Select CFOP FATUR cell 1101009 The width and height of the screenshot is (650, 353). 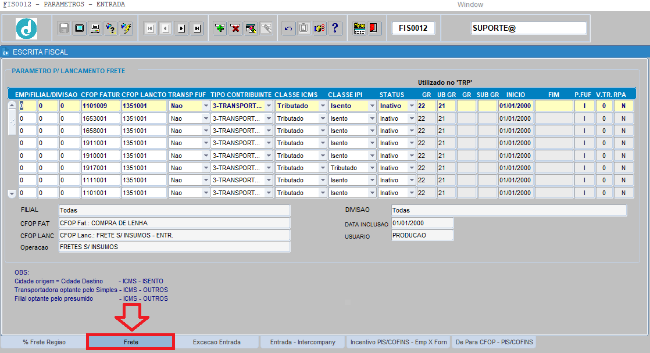pyautogui.click(x=101, y=106)
